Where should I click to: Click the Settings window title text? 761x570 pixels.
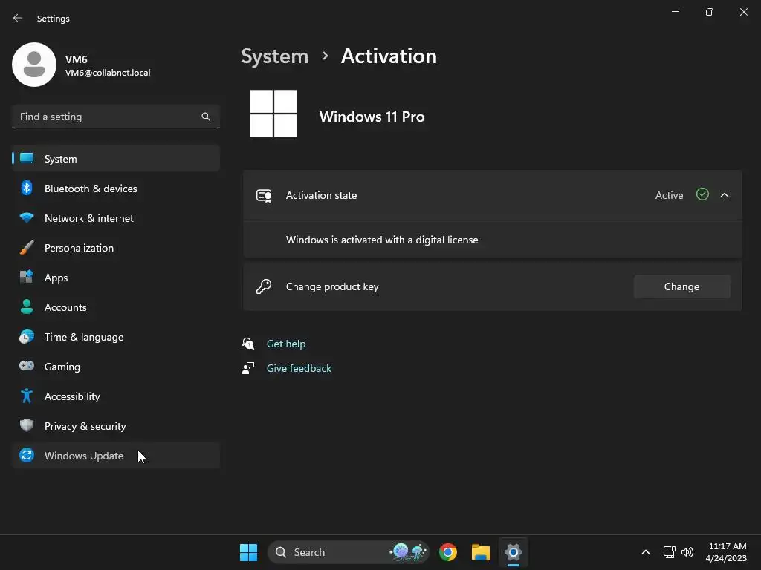[54, 19]
